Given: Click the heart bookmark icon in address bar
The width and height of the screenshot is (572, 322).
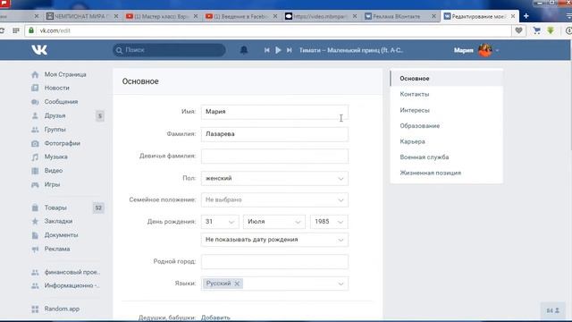Looking at the screenshot, I should tap(518, 30).
